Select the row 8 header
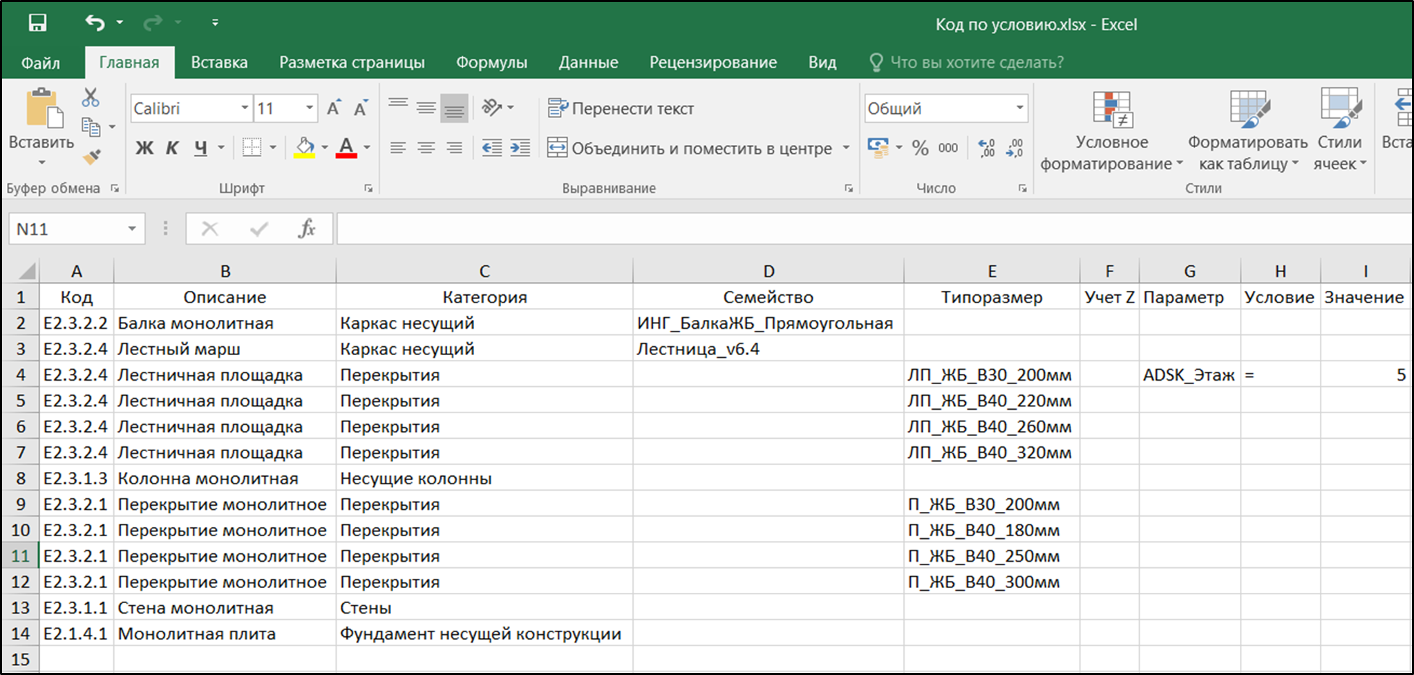Screen dimensions: 1414x675 pos(21,478)
